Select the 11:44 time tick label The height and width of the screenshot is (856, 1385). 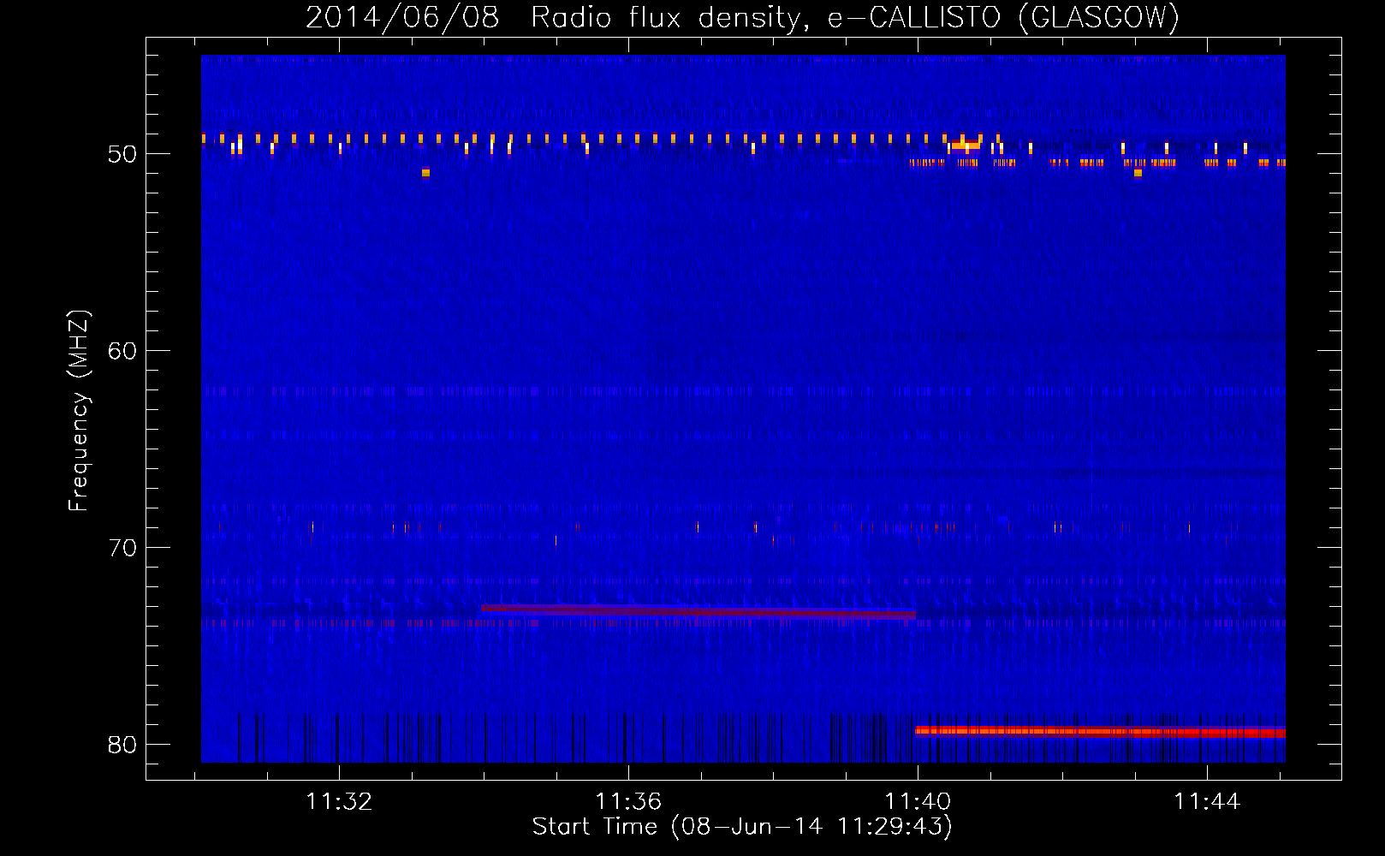(1207, 801)
